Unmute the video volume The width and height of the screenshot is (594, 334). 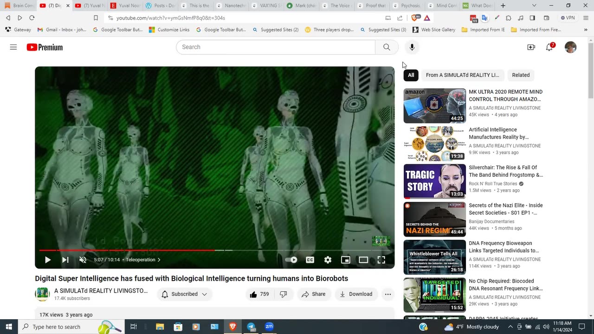[x=83, y=260]
